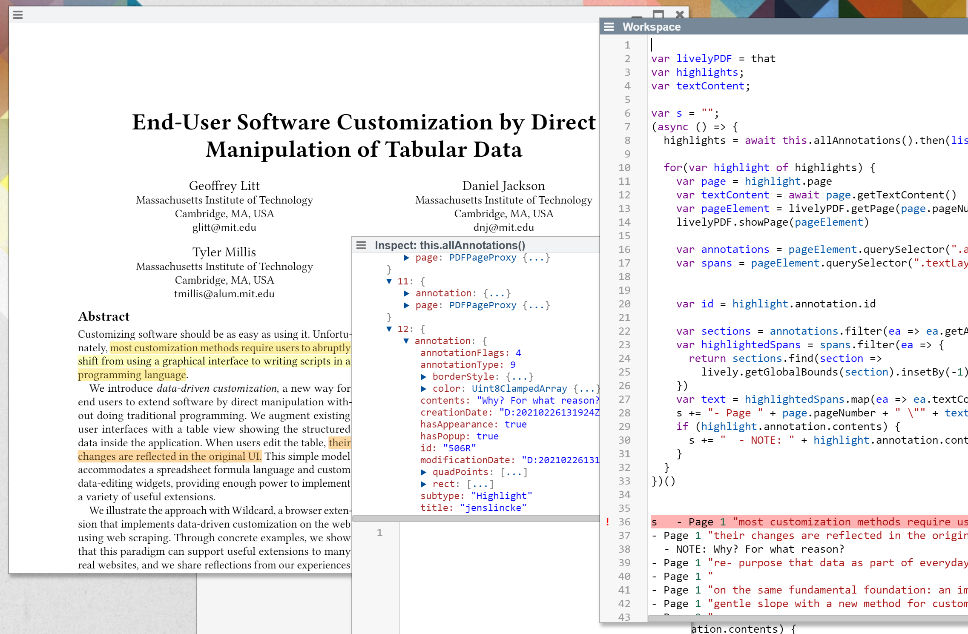Open the Inspect window hamburger menu
968x634 pixels.
361,245
